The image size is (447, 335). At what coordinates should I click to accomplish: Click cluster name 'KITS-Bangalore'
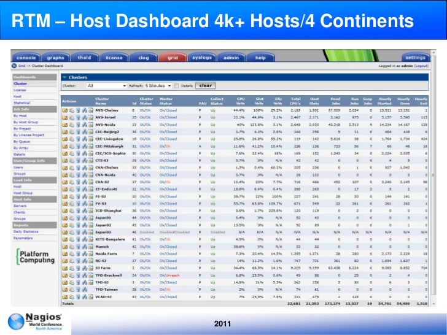point(110,239)
